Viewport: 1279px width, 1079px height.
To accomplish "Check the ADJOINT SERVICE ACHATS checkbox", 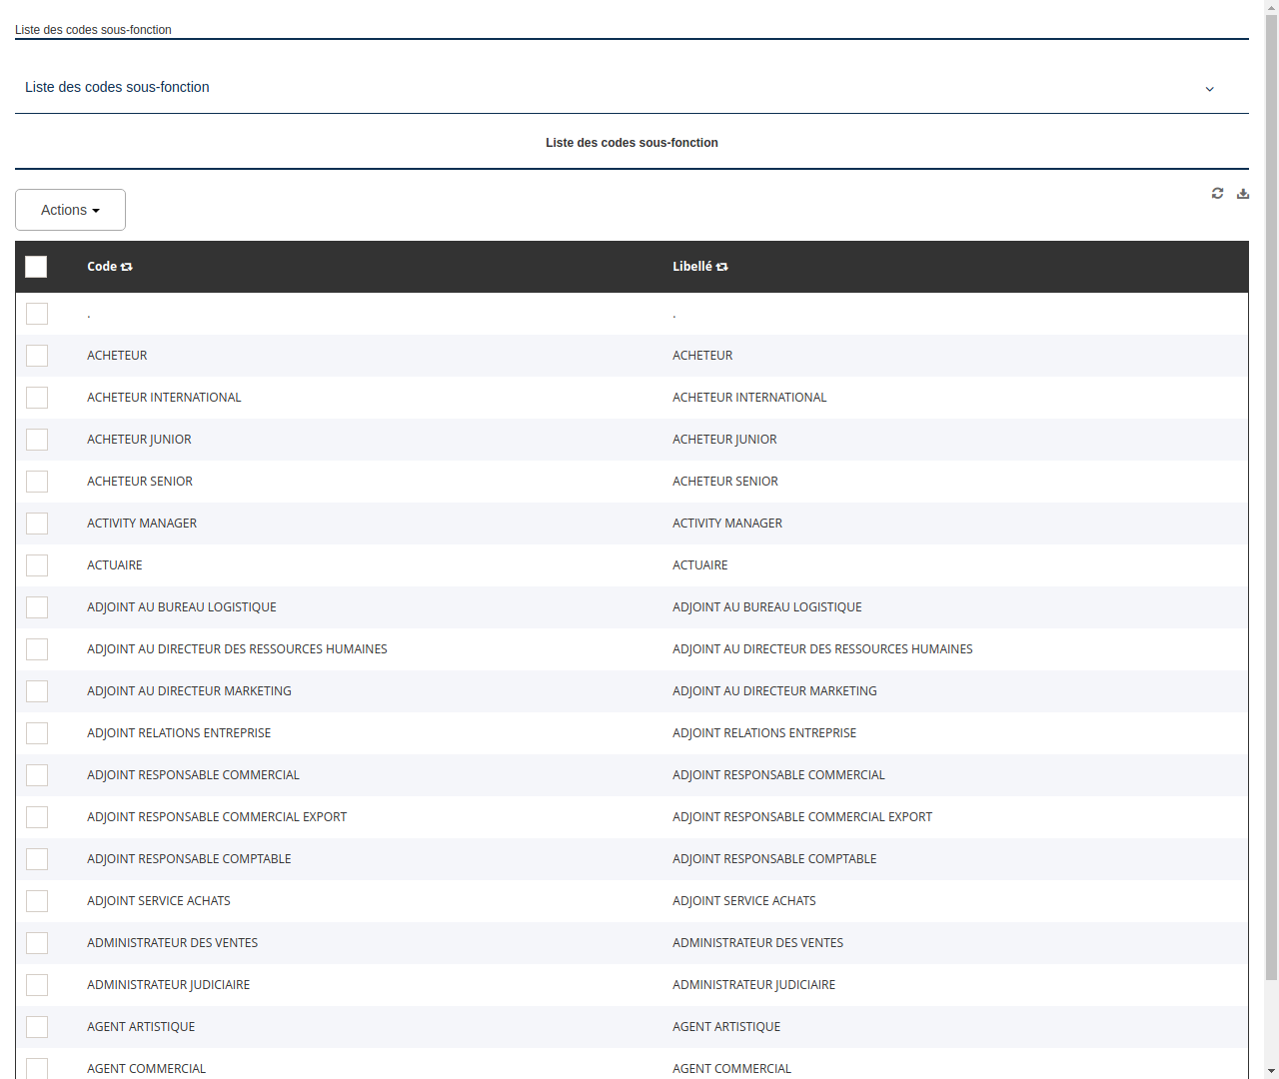I will pos(36,900).
